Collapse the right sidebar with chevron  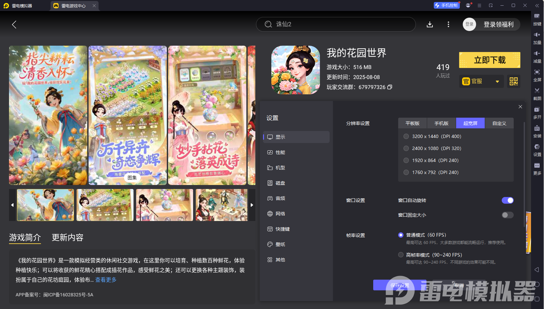pyautogui.click(x=537, y=5)
